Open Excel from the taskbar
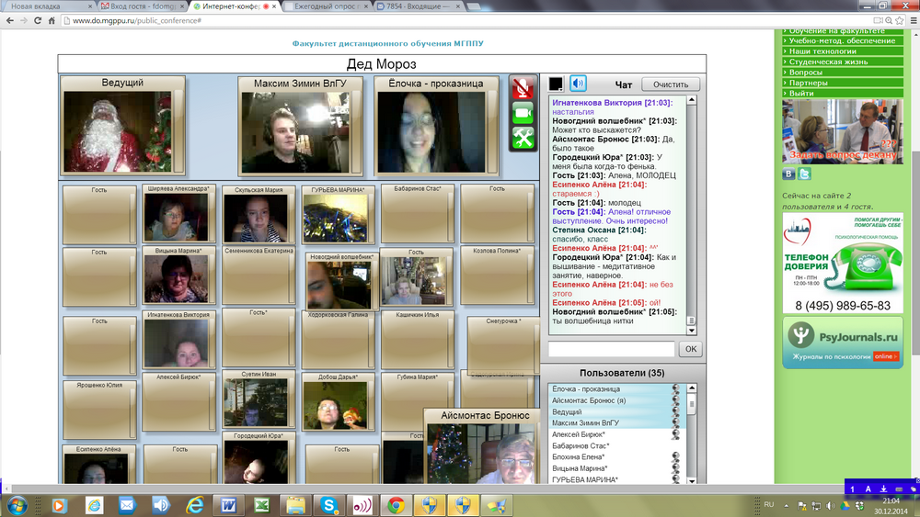920x517 pixels. click(261, 505)
